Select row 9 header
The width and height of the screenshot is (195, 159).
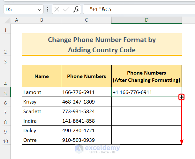(x=5, y=130)
